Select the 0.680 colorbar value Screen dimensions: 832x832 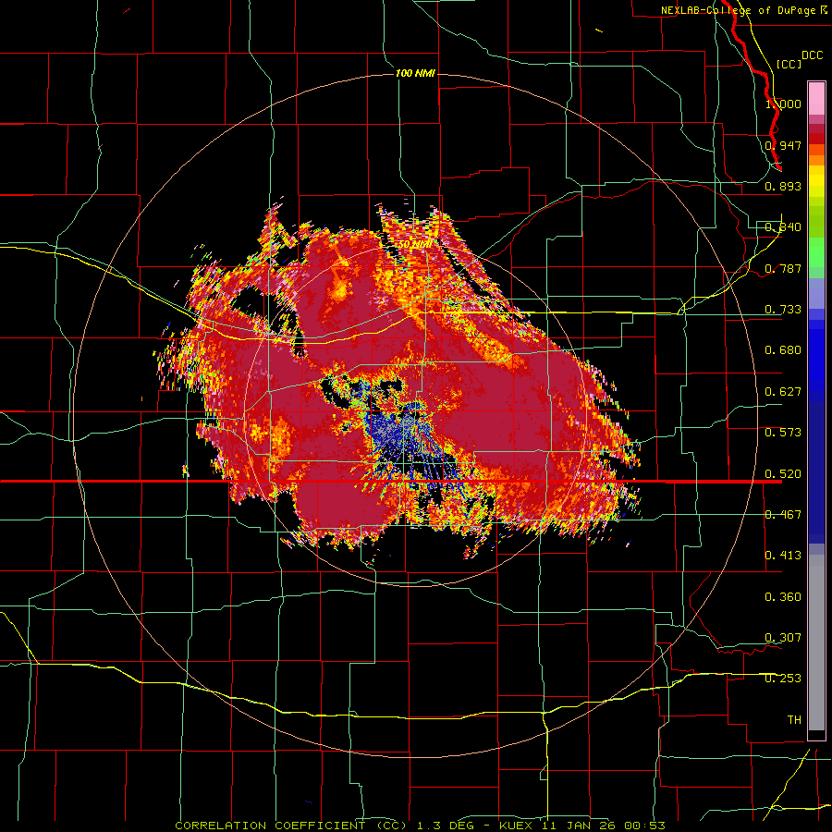(x=783, y=350)
